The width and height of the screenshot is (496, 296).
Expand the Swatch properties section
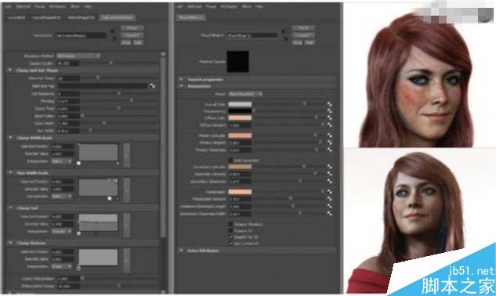(181, 79)
